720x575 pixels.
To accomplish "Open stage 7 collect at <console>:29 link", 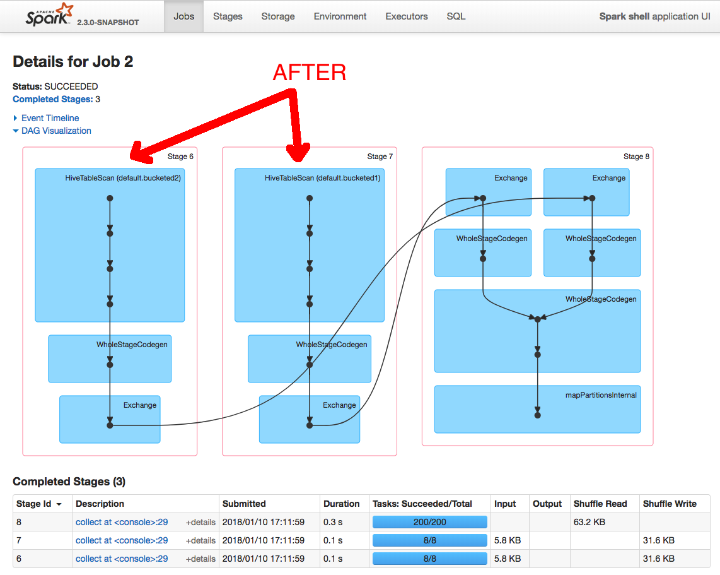I will pos(122,540).
